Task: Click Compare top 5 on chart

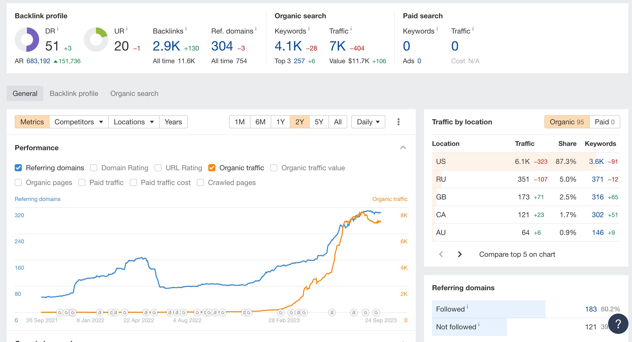Action: tap(517, 254)
